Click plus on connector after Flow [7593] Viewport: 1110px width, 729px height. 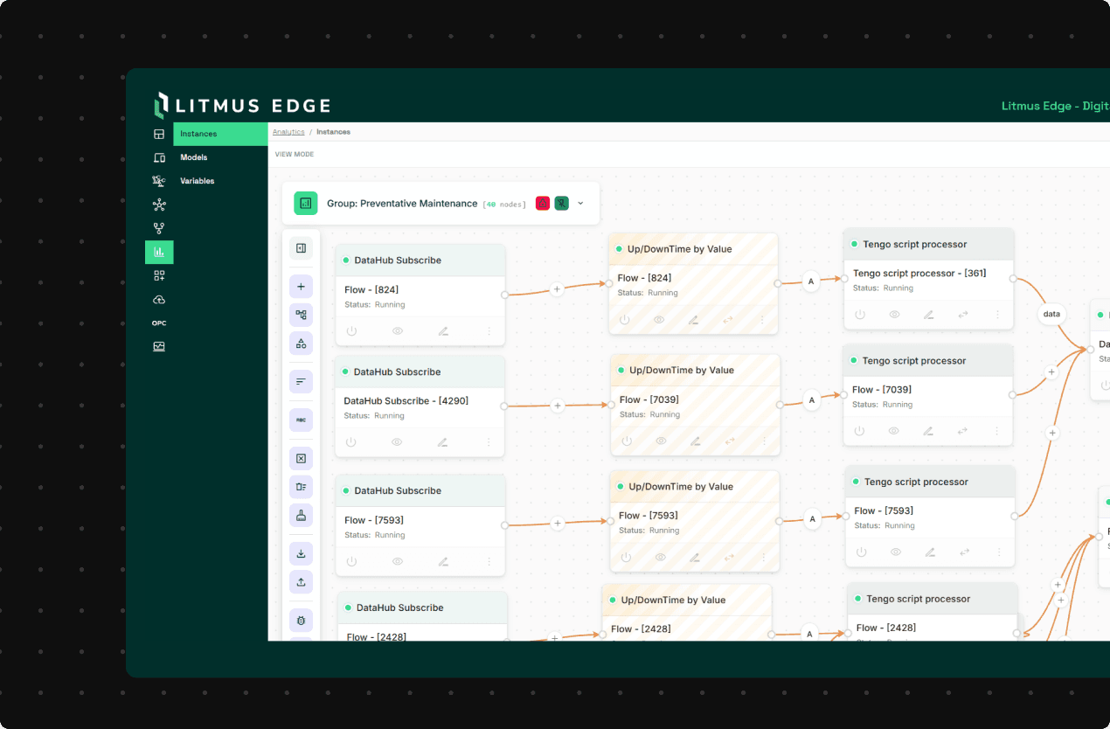tap(558, 524)
